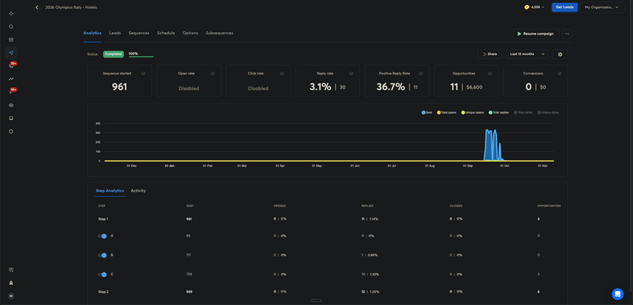Open the sparkle Copilot icon in the sidebar
The image size is (633, 305).
coord(11,14)
